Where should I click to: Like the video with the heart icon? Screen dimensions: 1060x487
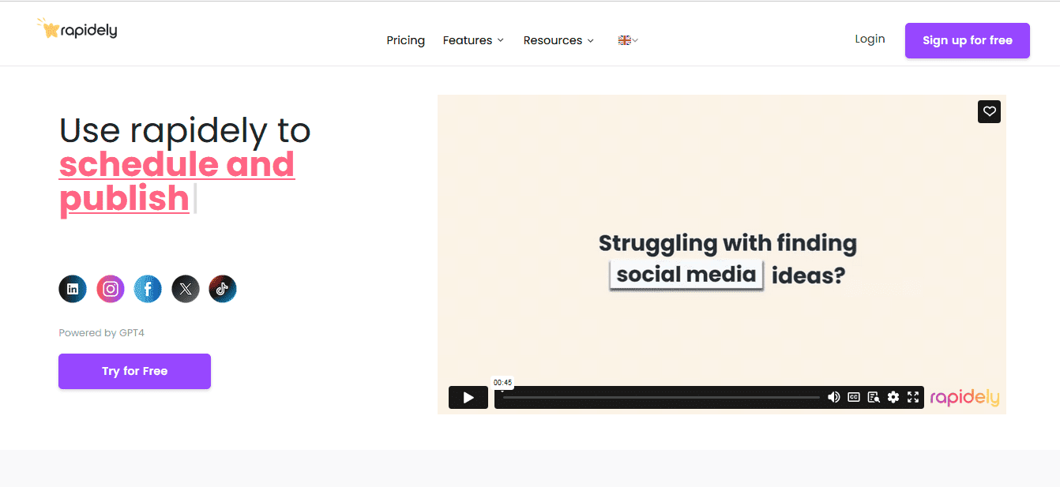[989, 111]
